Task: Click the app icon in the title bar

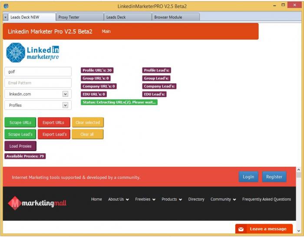Action: point(6,6)
